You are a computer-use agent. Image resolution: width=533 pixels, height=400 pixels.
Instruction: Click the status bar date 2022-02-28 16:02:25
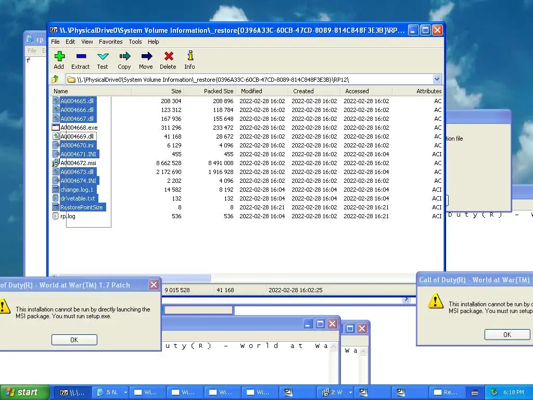coord(296,290)
